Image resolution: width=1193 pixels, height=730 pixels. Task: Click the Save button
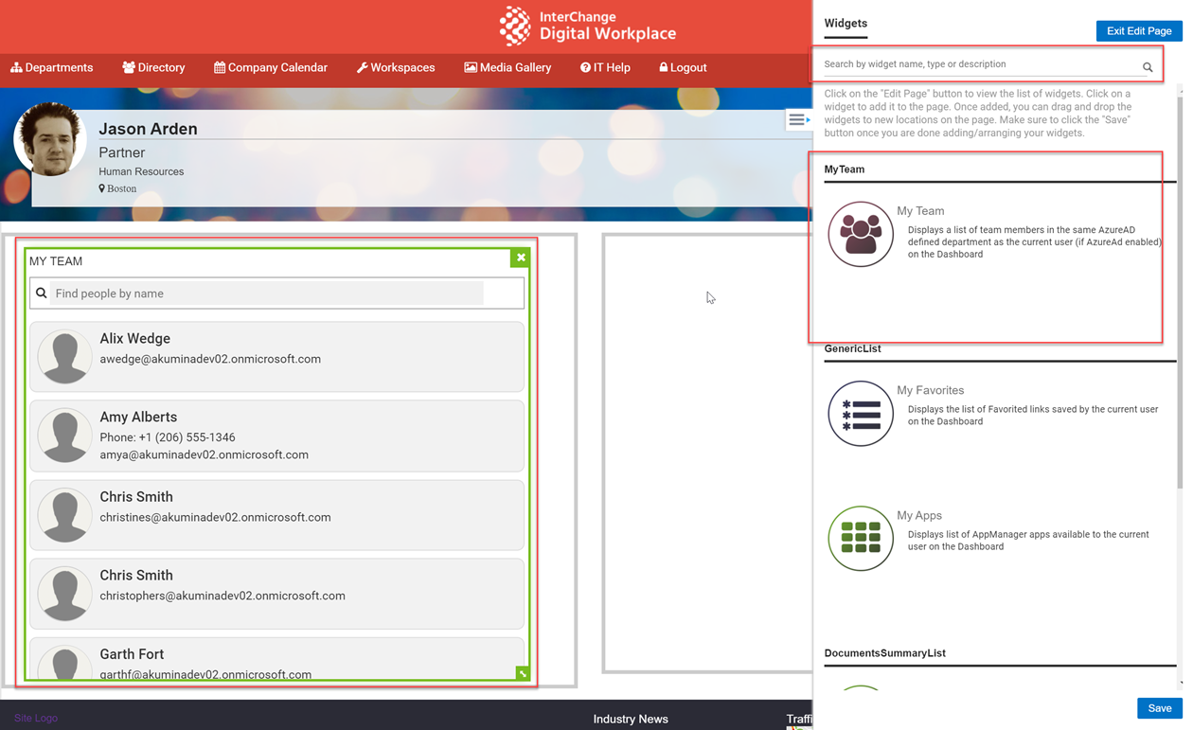(1159, 707)
